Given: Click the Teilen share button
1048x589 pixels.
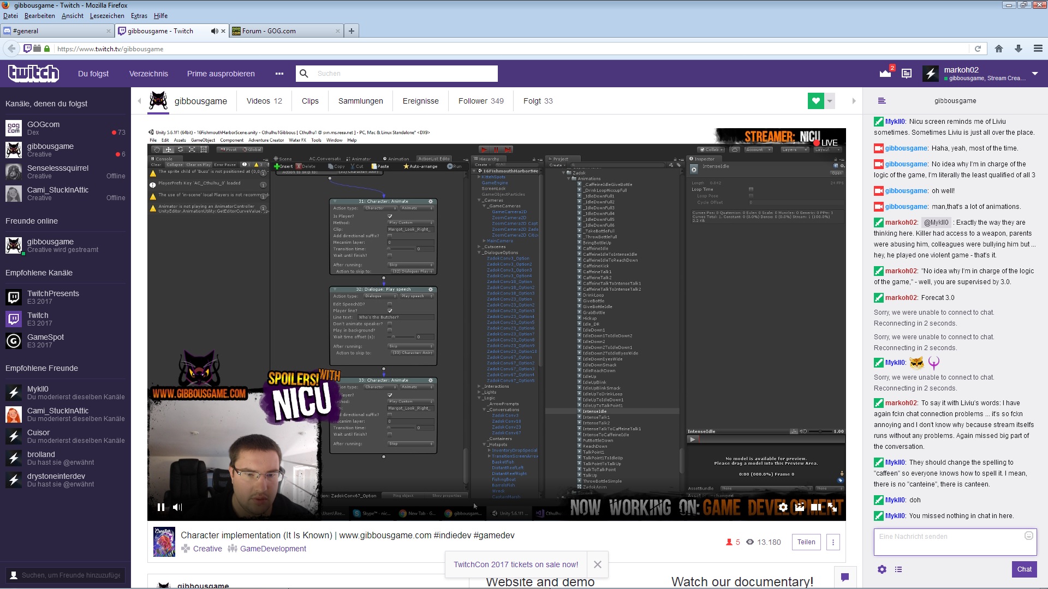Looking at the screenshot, I should 806,542.
